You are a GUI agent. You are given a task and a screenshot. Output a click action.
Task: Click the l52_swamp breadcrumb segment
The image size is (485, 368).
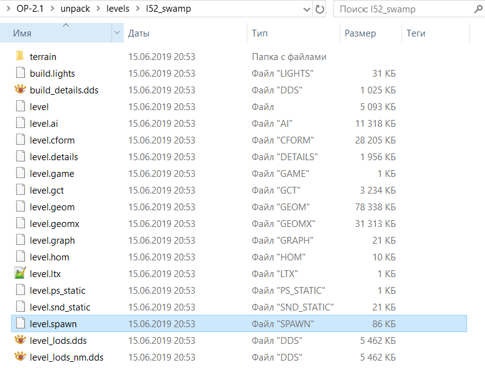(168, 9)
